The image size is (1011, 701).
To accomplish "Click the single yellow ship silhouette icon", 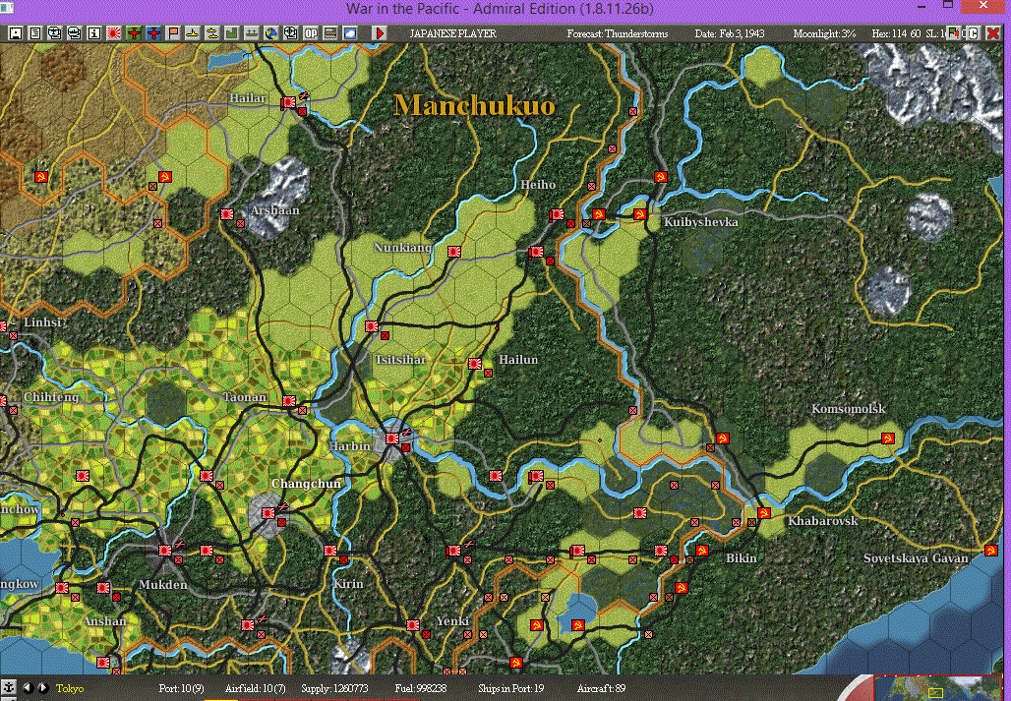I will [192, 32].
